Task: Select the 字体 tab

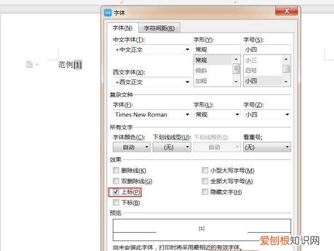Action: 122,28
